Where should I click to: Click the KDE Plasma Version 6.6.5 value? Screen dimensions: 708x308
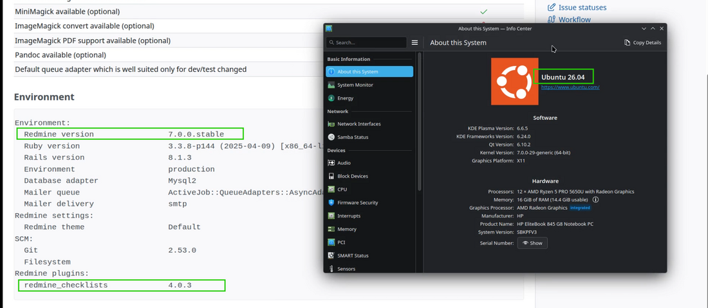click(523, 128)
